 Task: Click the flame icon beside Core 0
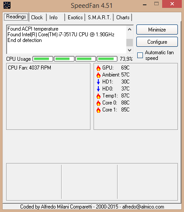[x=98, y=103]
